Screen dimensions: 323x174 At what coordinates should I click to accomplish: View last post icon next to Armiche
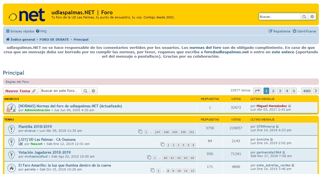click(271, 140)
